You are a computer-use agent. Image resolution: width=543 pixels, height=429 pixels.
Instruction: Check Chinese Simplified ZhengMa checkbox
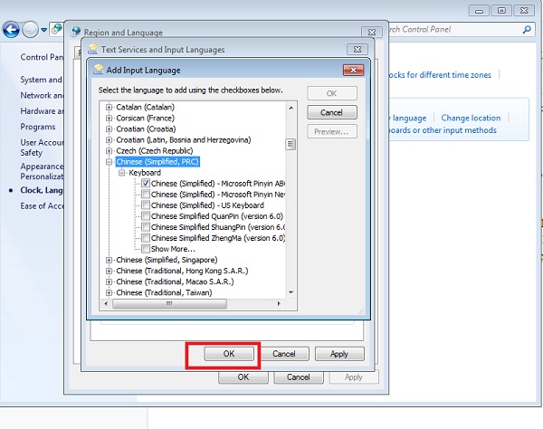click(146, 238)
